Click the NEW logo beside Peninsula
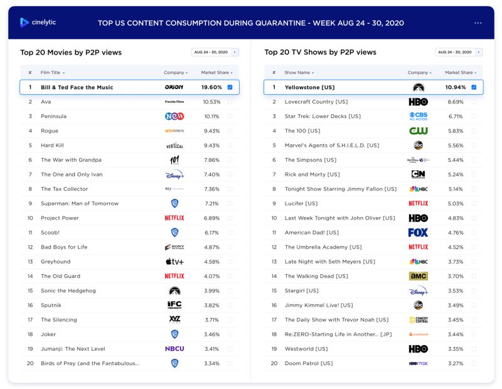 (x=174, y=116)
